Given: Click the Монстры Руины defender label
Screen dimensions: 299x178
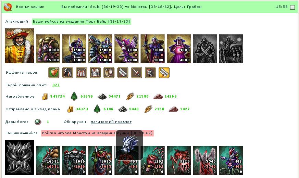Looking at the screenshot, I should coord(98,133).
